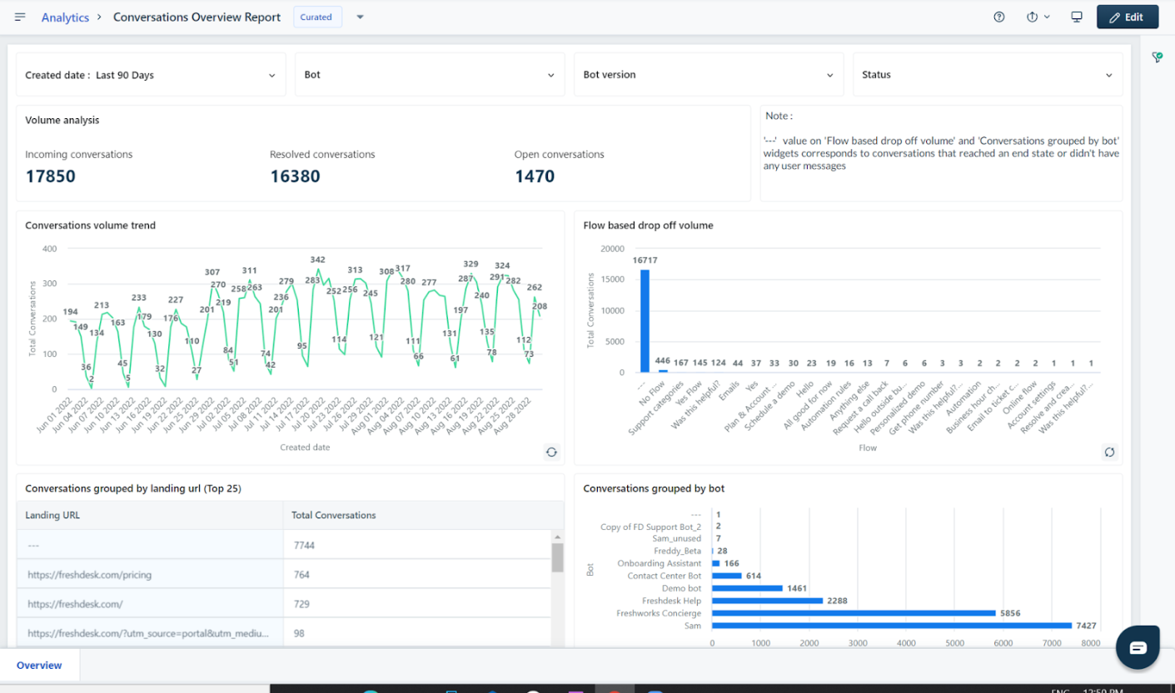Click the Conversations Overview Report title

click(x=197, y=17)
